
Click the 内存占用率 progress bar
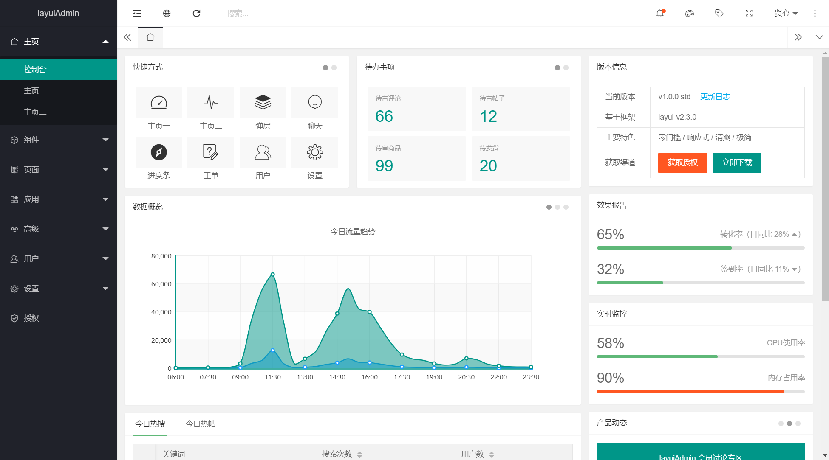[700, 392]
